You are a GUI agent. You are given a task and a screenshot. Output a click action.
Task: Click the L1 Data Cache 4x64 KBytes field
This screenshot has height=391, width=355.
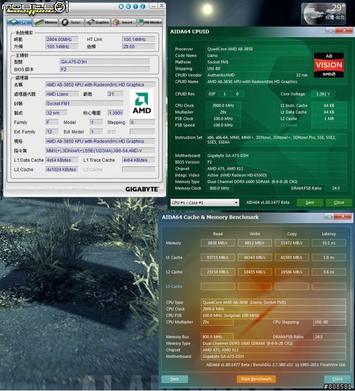tap(62, 160)
